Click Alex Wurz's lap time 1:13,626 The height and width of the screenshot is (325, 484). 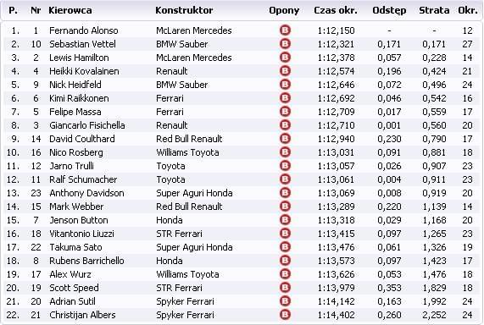pos(337,274)
